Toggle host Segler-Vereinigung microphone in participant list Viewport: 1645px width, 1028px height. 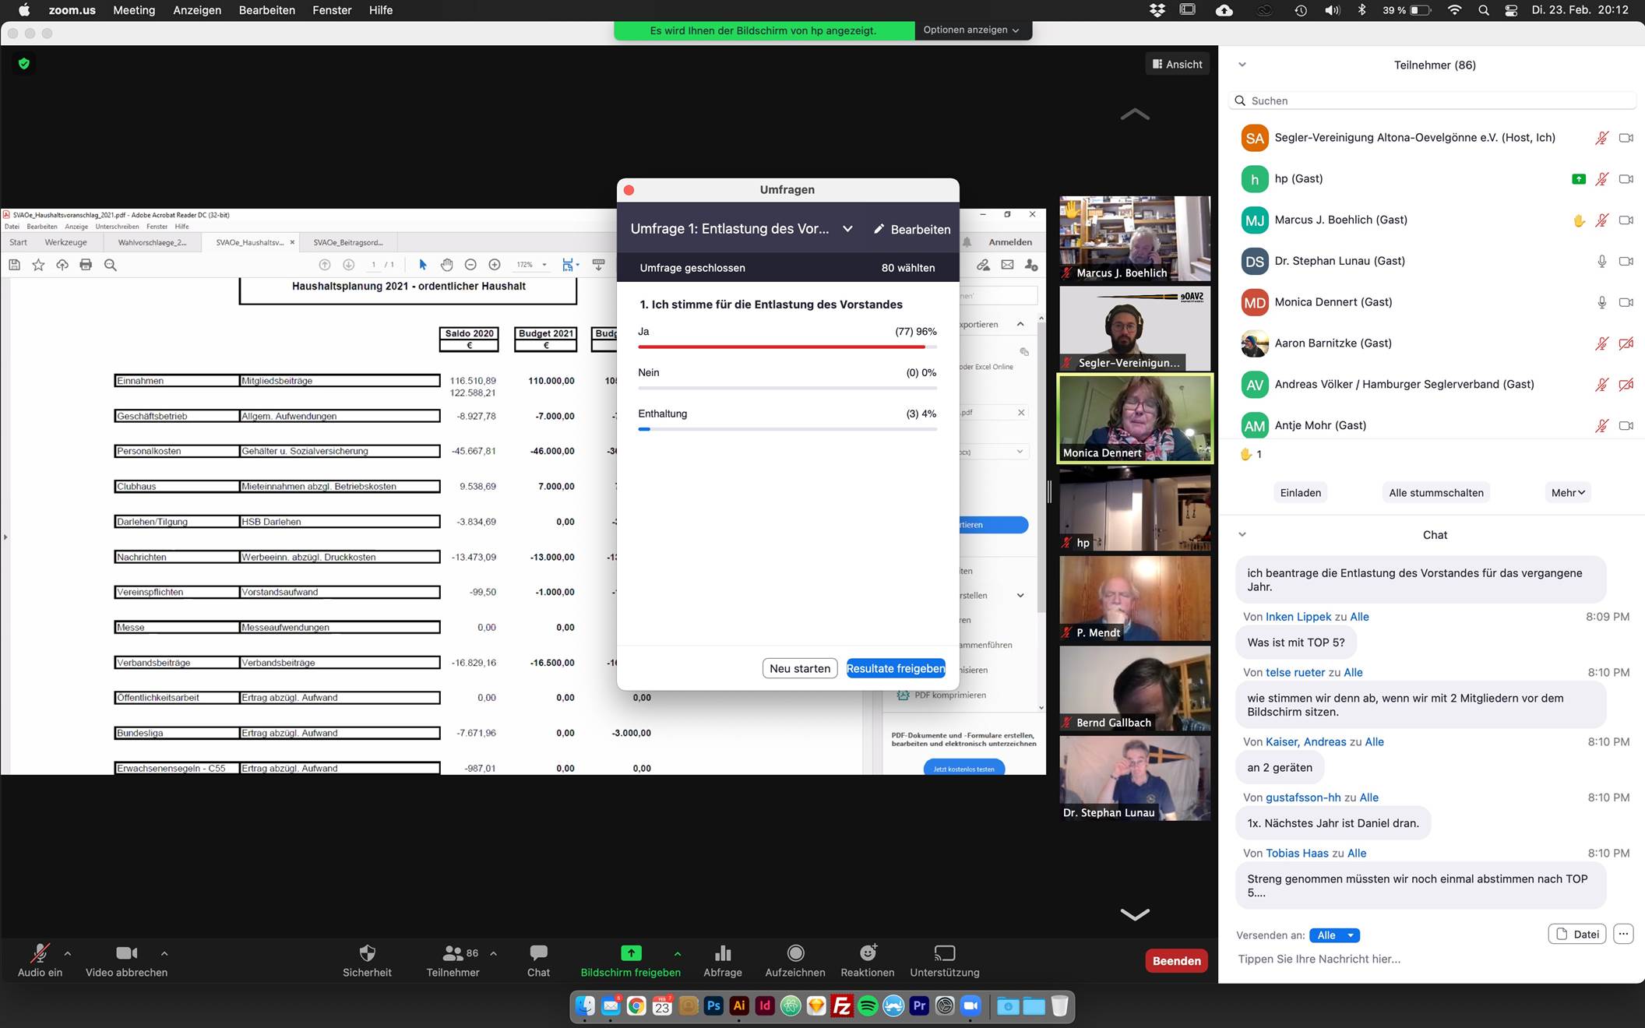(1601, 138)
